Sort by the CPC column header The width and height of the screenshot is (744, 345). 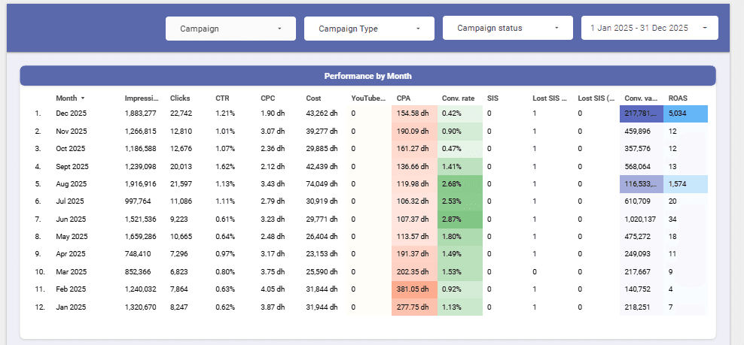267,98
